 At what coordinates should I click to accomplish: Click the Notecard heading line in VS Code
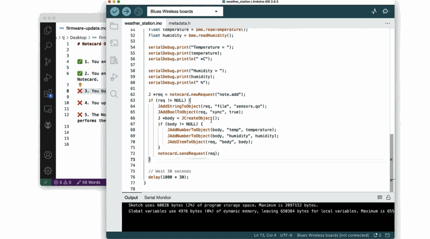[x=91, y=44]
